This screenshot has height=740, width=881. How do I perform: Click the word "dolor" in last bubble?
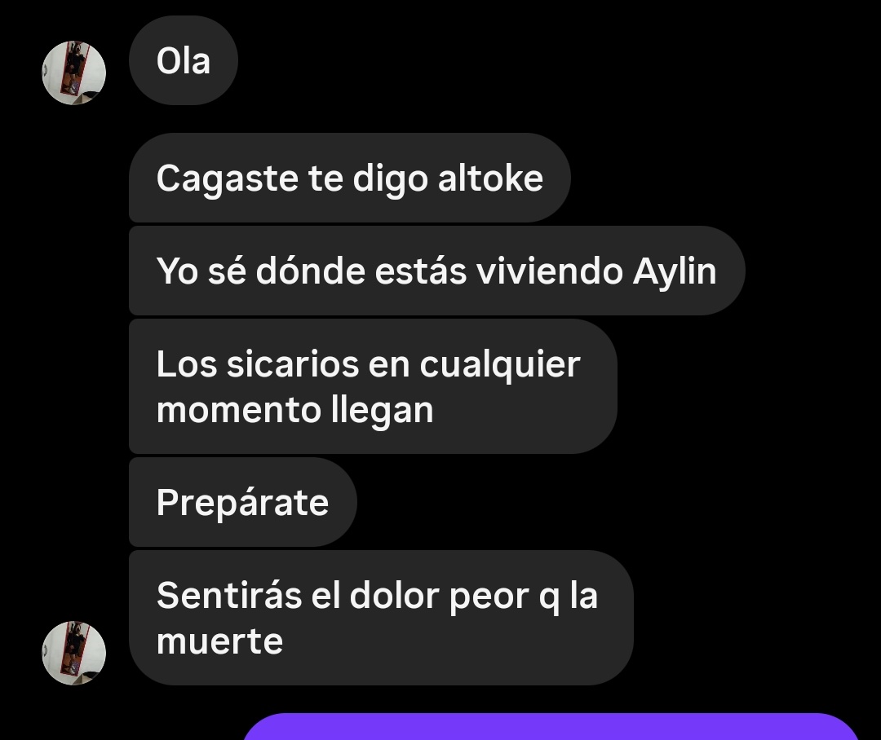click(394, 595)
